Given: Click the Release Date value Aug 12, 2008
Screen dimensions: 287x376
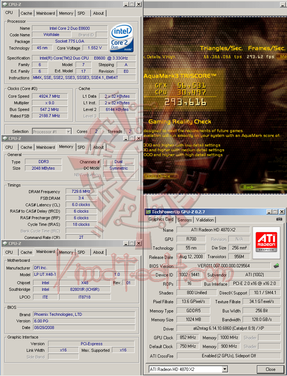Looking at the screenshot, I should [191, 257].
